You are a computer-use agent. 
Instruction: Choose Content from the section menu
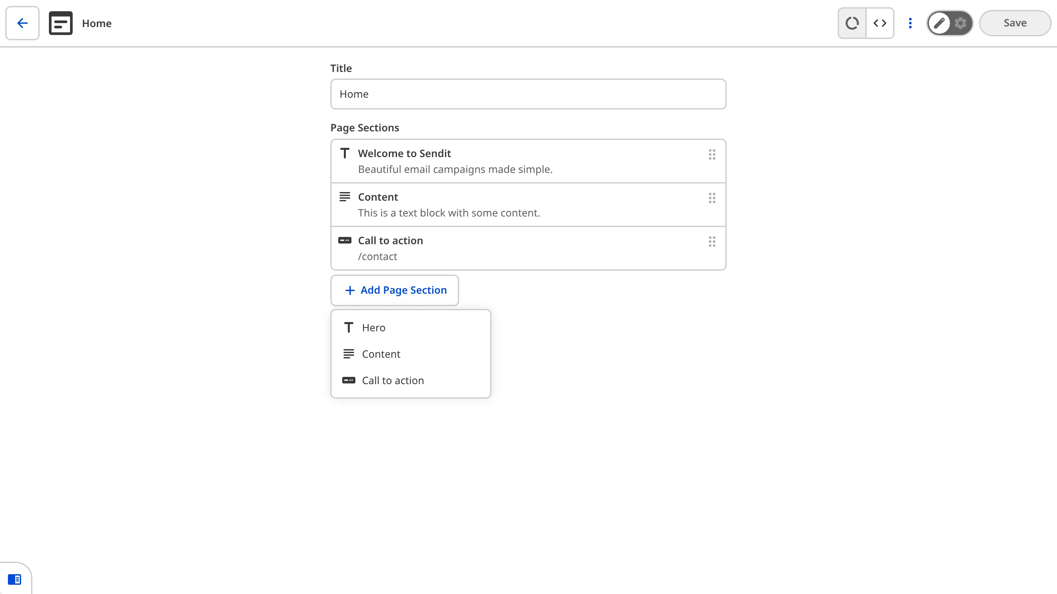[411, 354]
